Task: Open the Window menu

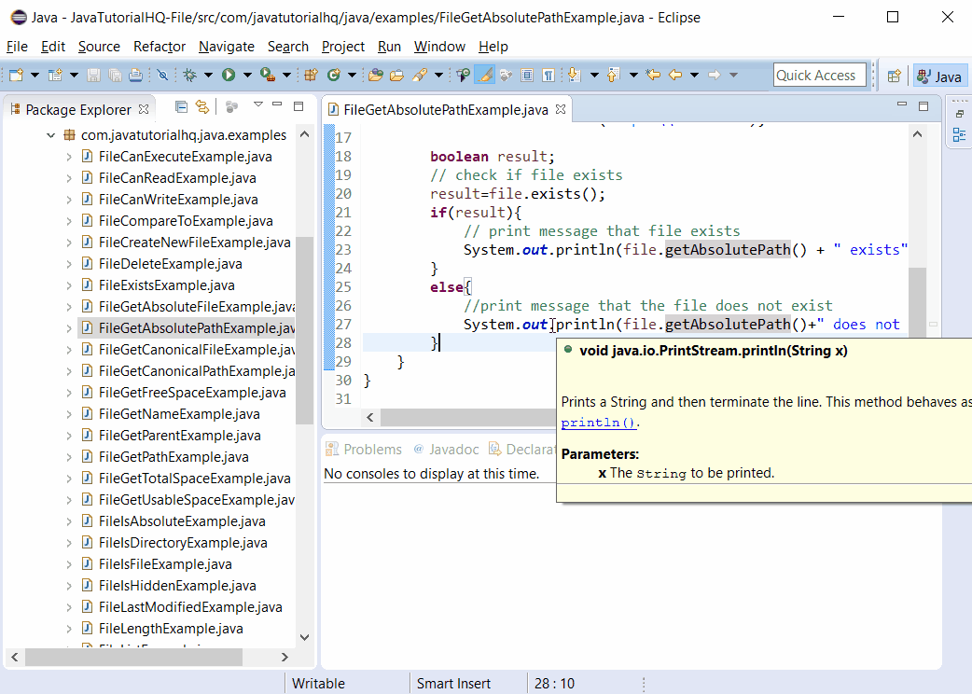Action: point(439,47)
